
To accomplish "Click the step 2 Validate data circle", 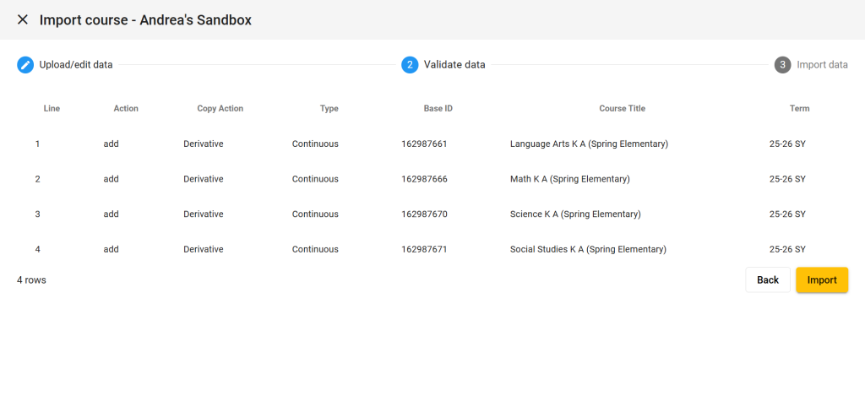I will (x=410, y=65).
